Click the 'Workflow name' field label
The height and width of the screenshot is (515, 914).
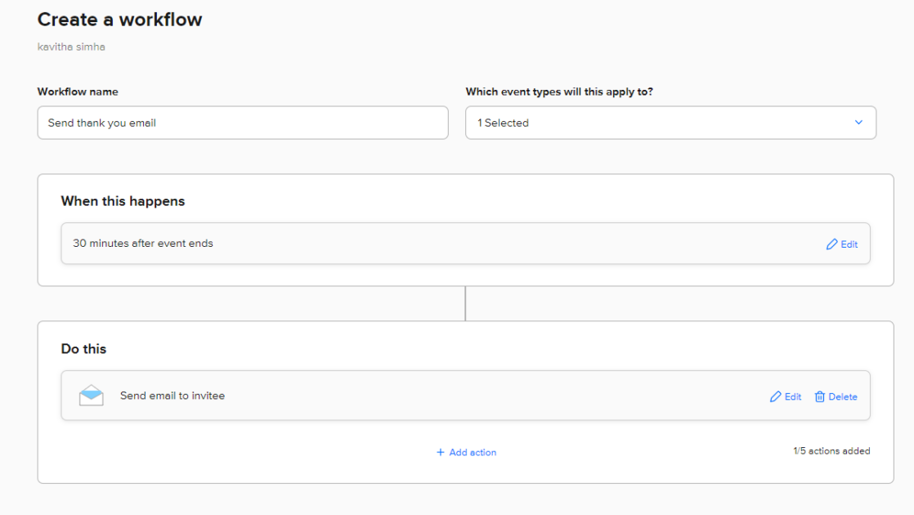point(78,92)
